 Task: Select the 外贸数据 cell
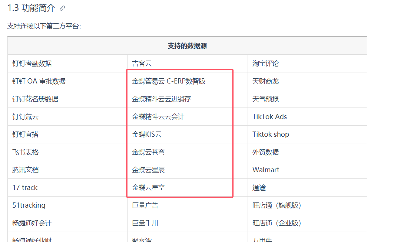pos(307,152)
